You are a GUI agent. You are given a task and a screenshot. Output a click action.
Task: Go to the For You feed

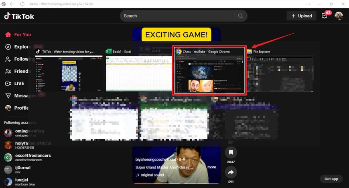tap(18, 35)
